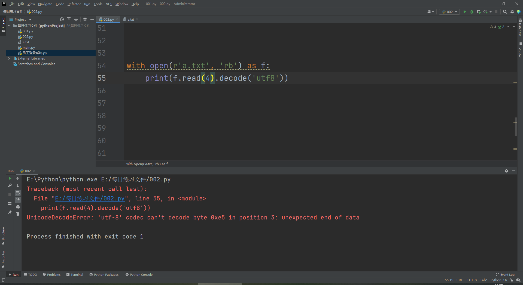523x285 pixels.
Task: Open Search Everywhere magnifier icon
Action: point(505,12)
